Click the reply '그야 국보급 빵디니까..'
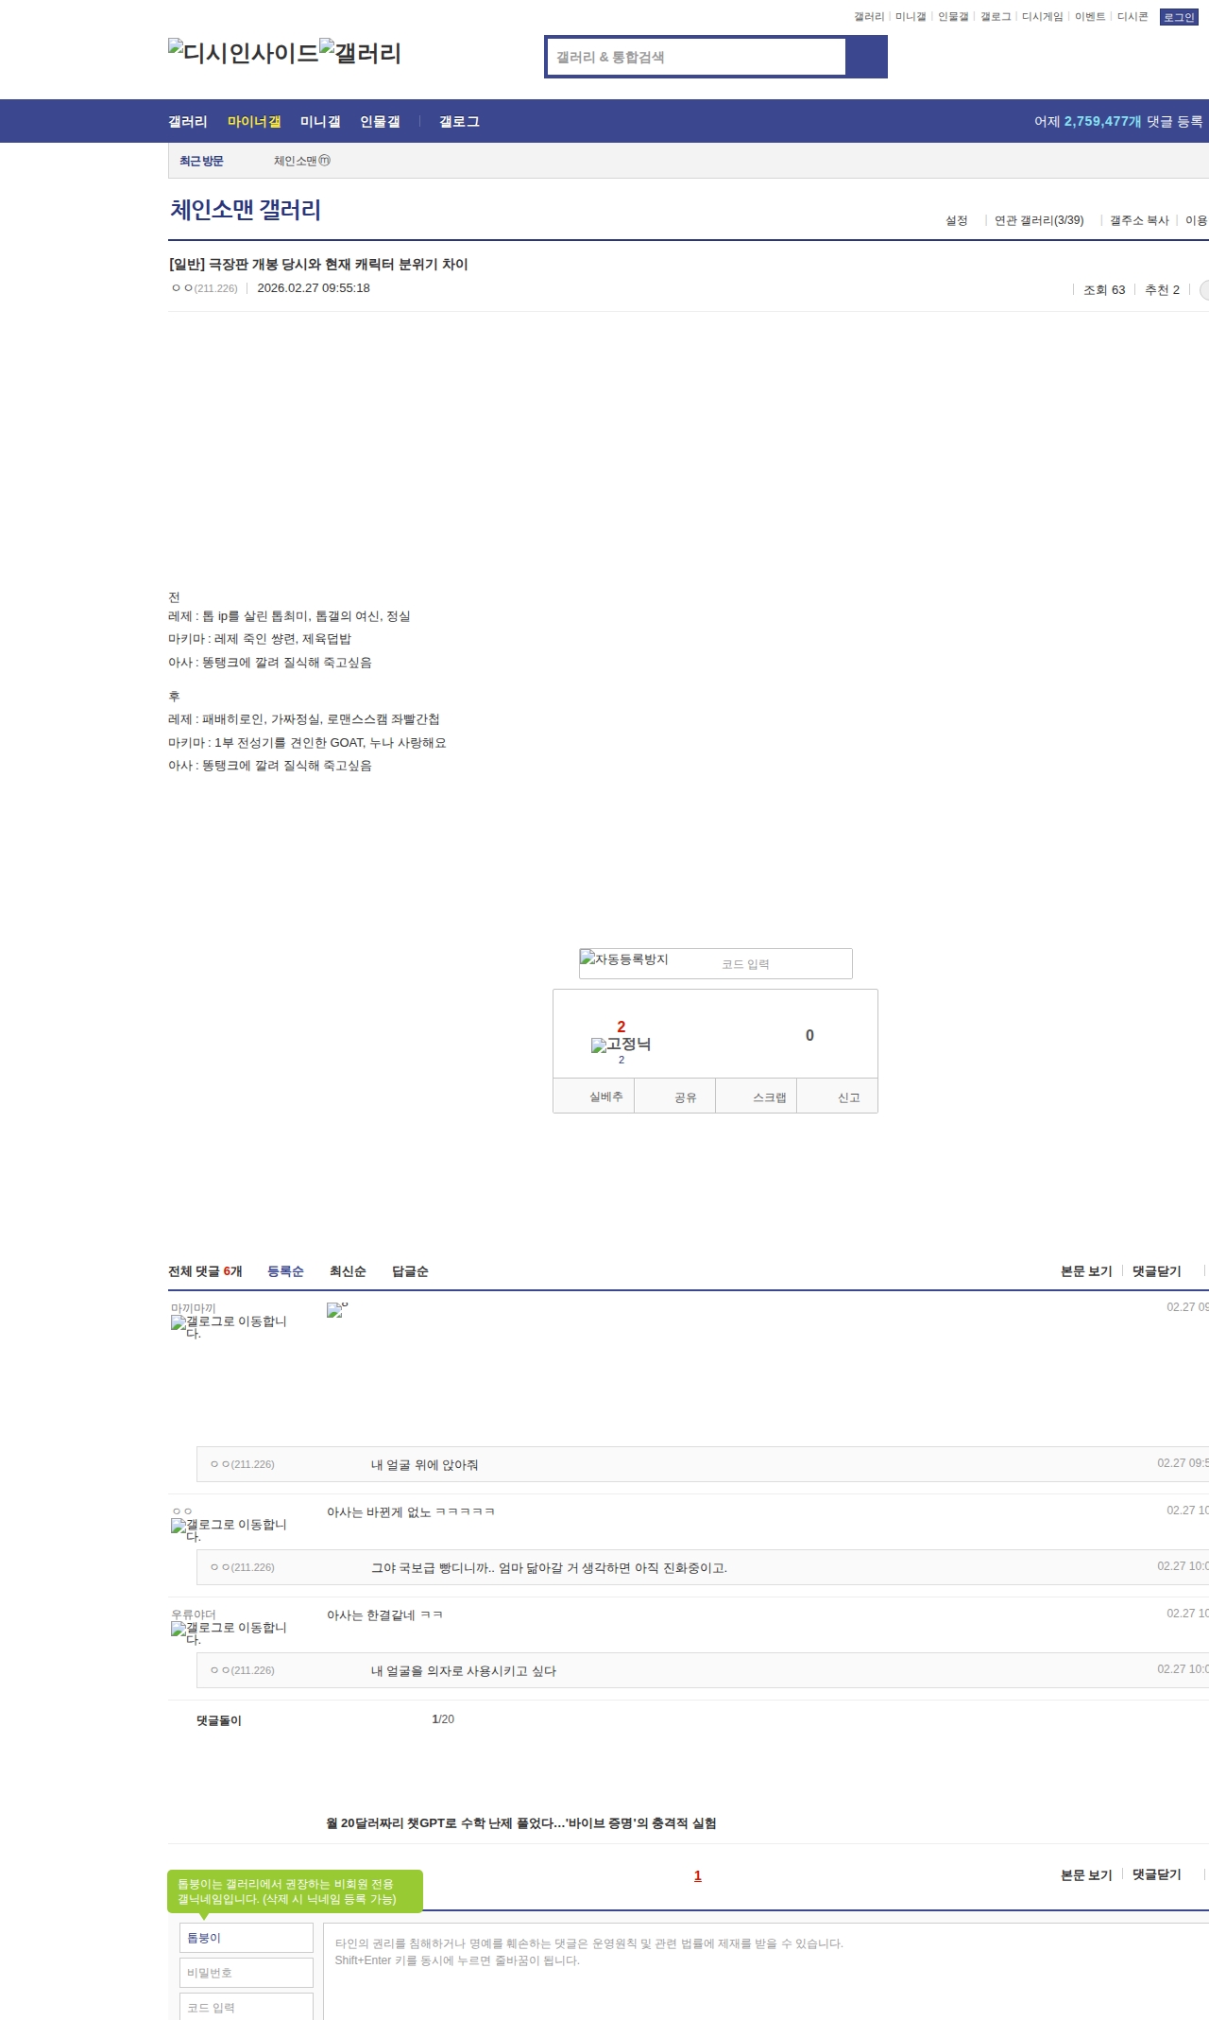Screen dimensions: 1209x2020 (x=549, y=1568)
